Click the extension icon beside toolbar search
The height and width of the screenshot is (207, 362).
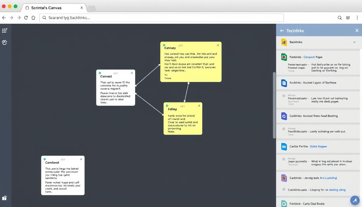click(x=348, y=18)
